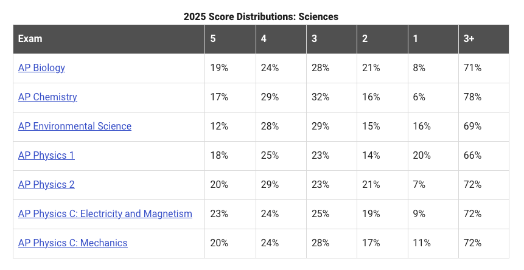Select AP Chemistry's 32% score-3 cell
524x270 pixels.
pyautogui.click(x=320, y=97)
